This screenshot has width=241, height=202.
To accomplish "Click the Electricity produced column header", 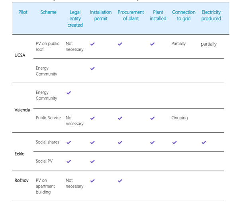I will coord(211,16).
